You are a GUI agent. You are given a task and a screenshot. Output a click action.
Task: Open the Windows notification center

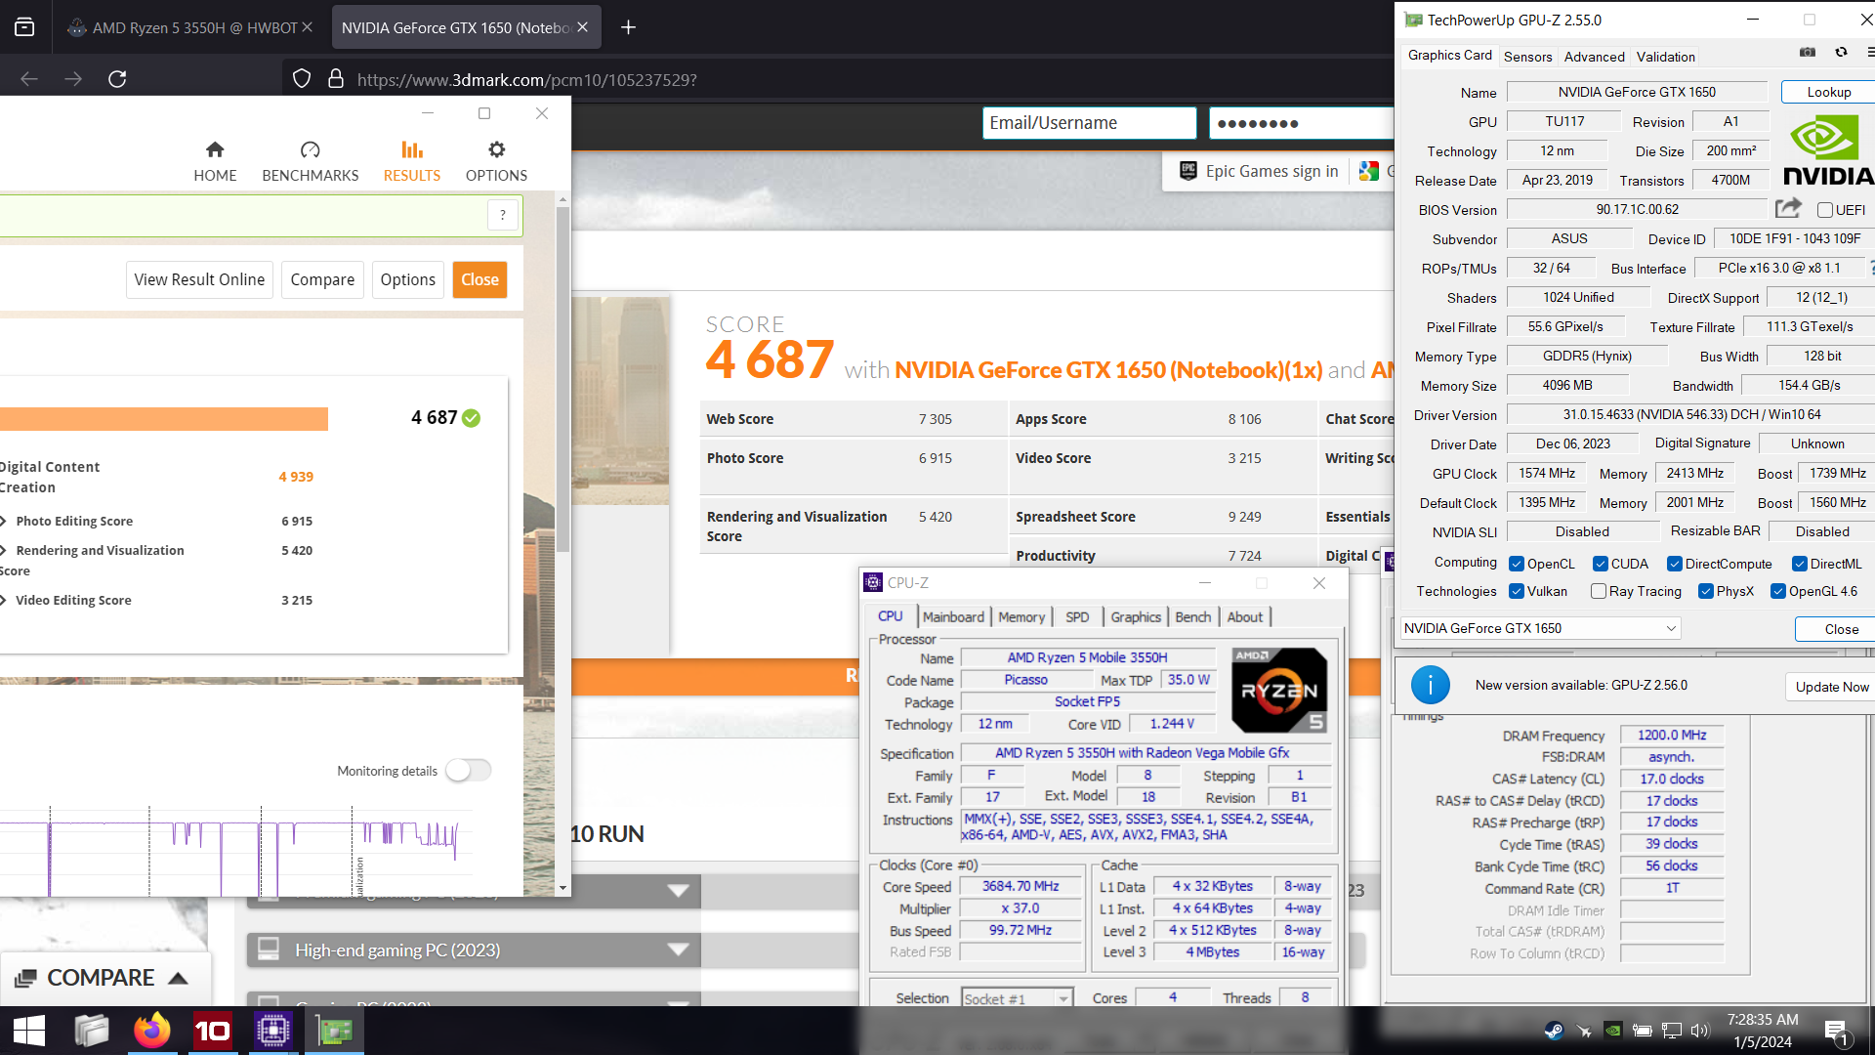tap(1836, 1032)
